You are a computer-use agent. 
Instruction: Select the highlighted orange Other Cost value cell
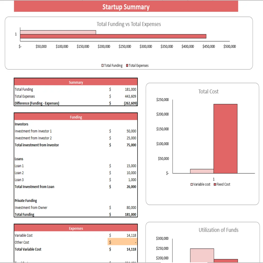point(122,242)
